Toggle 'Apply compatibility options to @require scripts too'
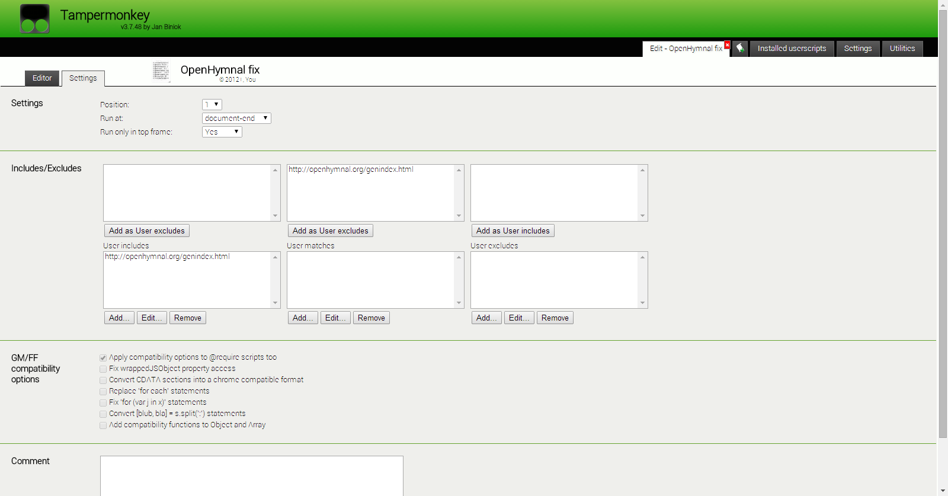The height and width of the screenshot is (496, 948). click(103, 358)
